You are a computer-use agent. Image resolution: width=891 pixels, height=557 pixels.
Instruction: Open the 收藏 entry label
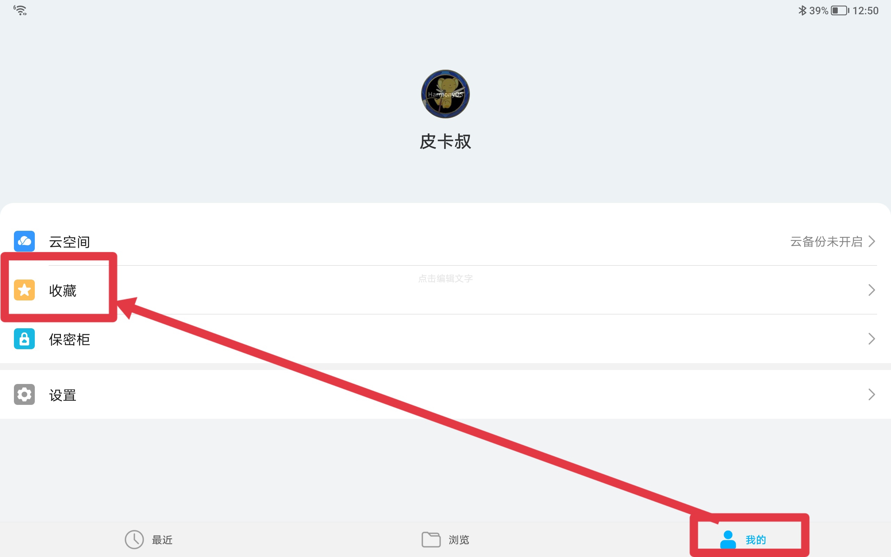[63, 291]
